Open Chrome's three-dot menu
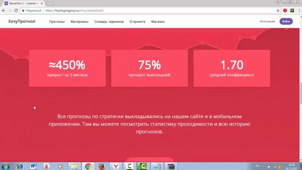Viewport: 302px width, 170px height. tap(299, 10)
